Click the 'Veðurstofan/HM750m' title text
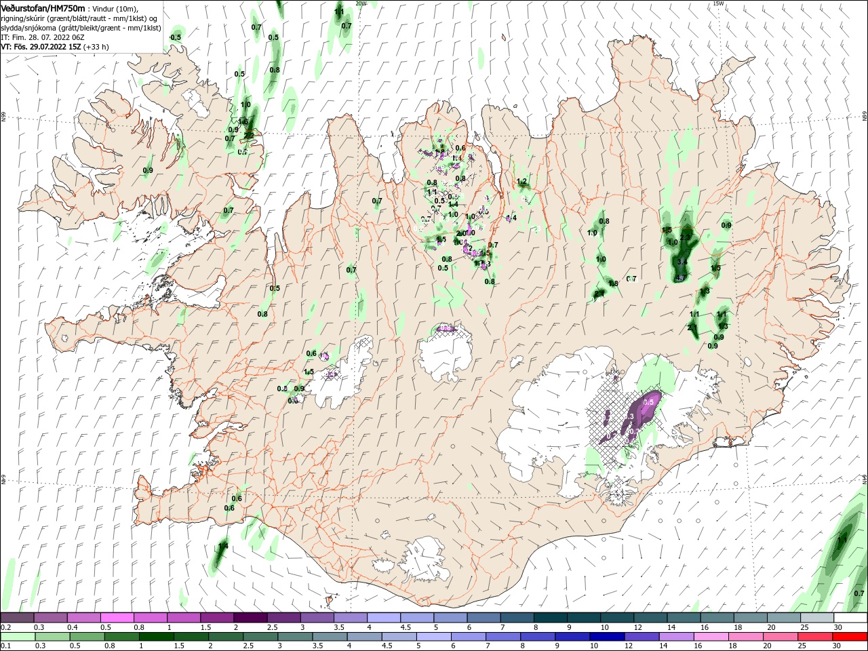The height and width of the screenshot is (651, 868). coord(43,8)
